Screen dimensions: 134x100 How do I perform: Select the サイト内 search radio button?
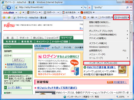point(62,48)
